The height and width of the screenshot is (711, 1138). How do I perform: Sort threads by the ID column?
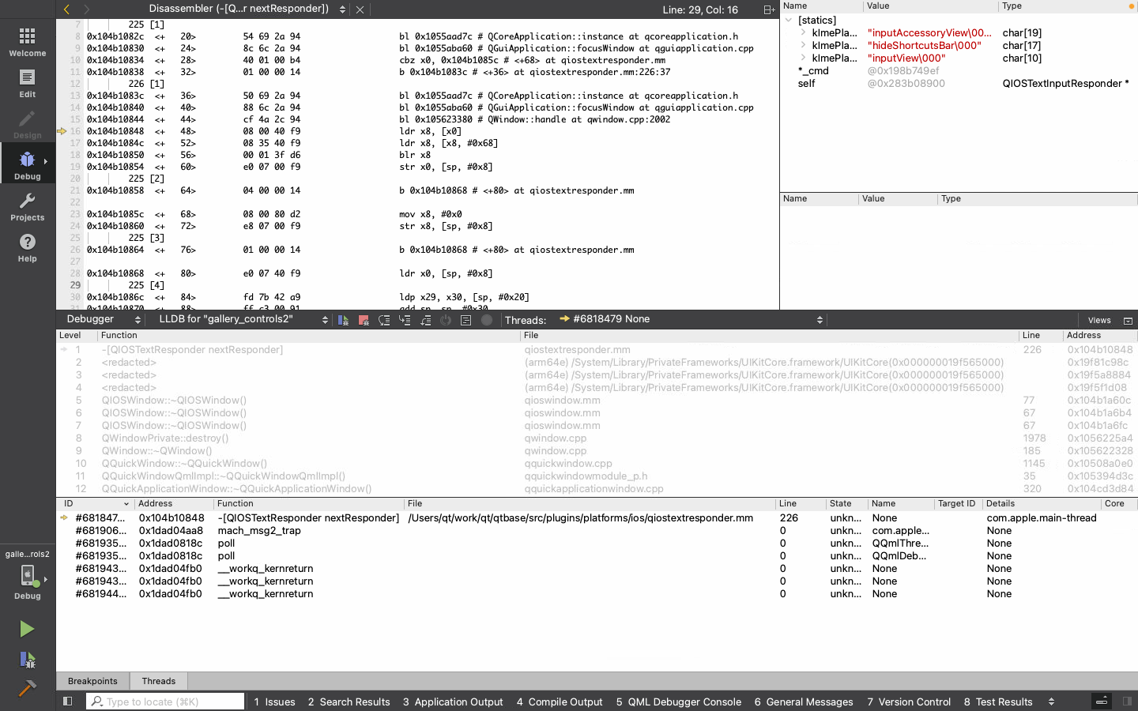[x=96, y=503]
